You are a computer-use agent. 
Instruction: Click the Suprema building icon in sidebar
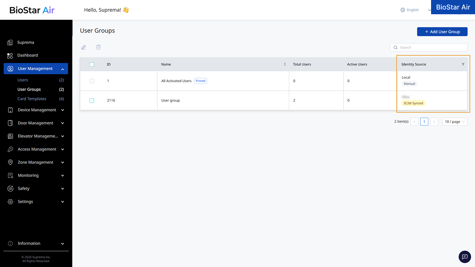pos(10,42)
